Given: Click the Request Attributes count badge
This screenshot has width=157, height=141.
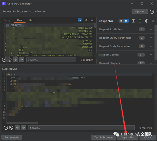Looking at the screenshot, I should [x=142, y=29].
